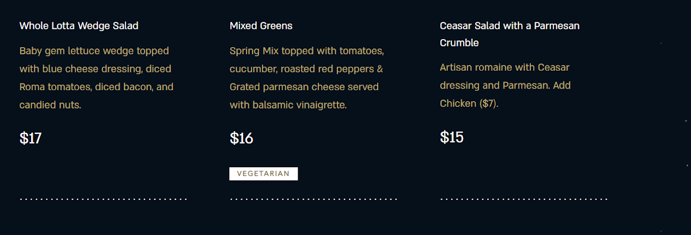Open the Mixed Greens menu item

click(261, 26)
